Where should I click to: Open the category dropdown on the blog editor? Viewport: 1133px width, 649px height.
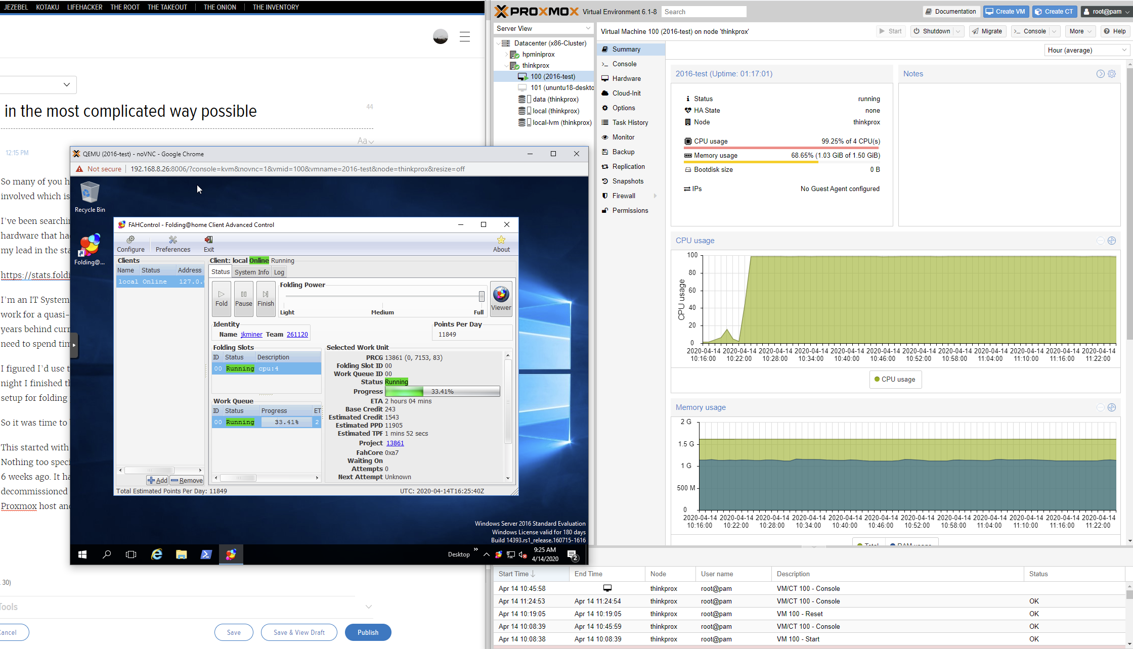coord(38,84)
